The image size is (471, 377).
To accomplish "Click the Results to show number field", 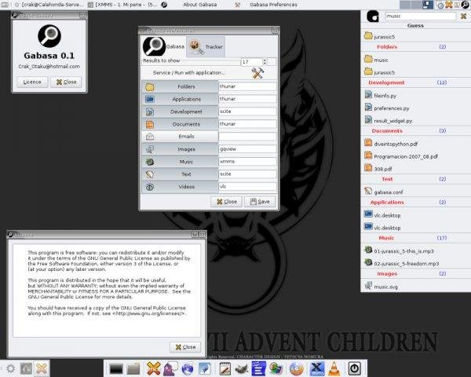I will coord(252,61).
